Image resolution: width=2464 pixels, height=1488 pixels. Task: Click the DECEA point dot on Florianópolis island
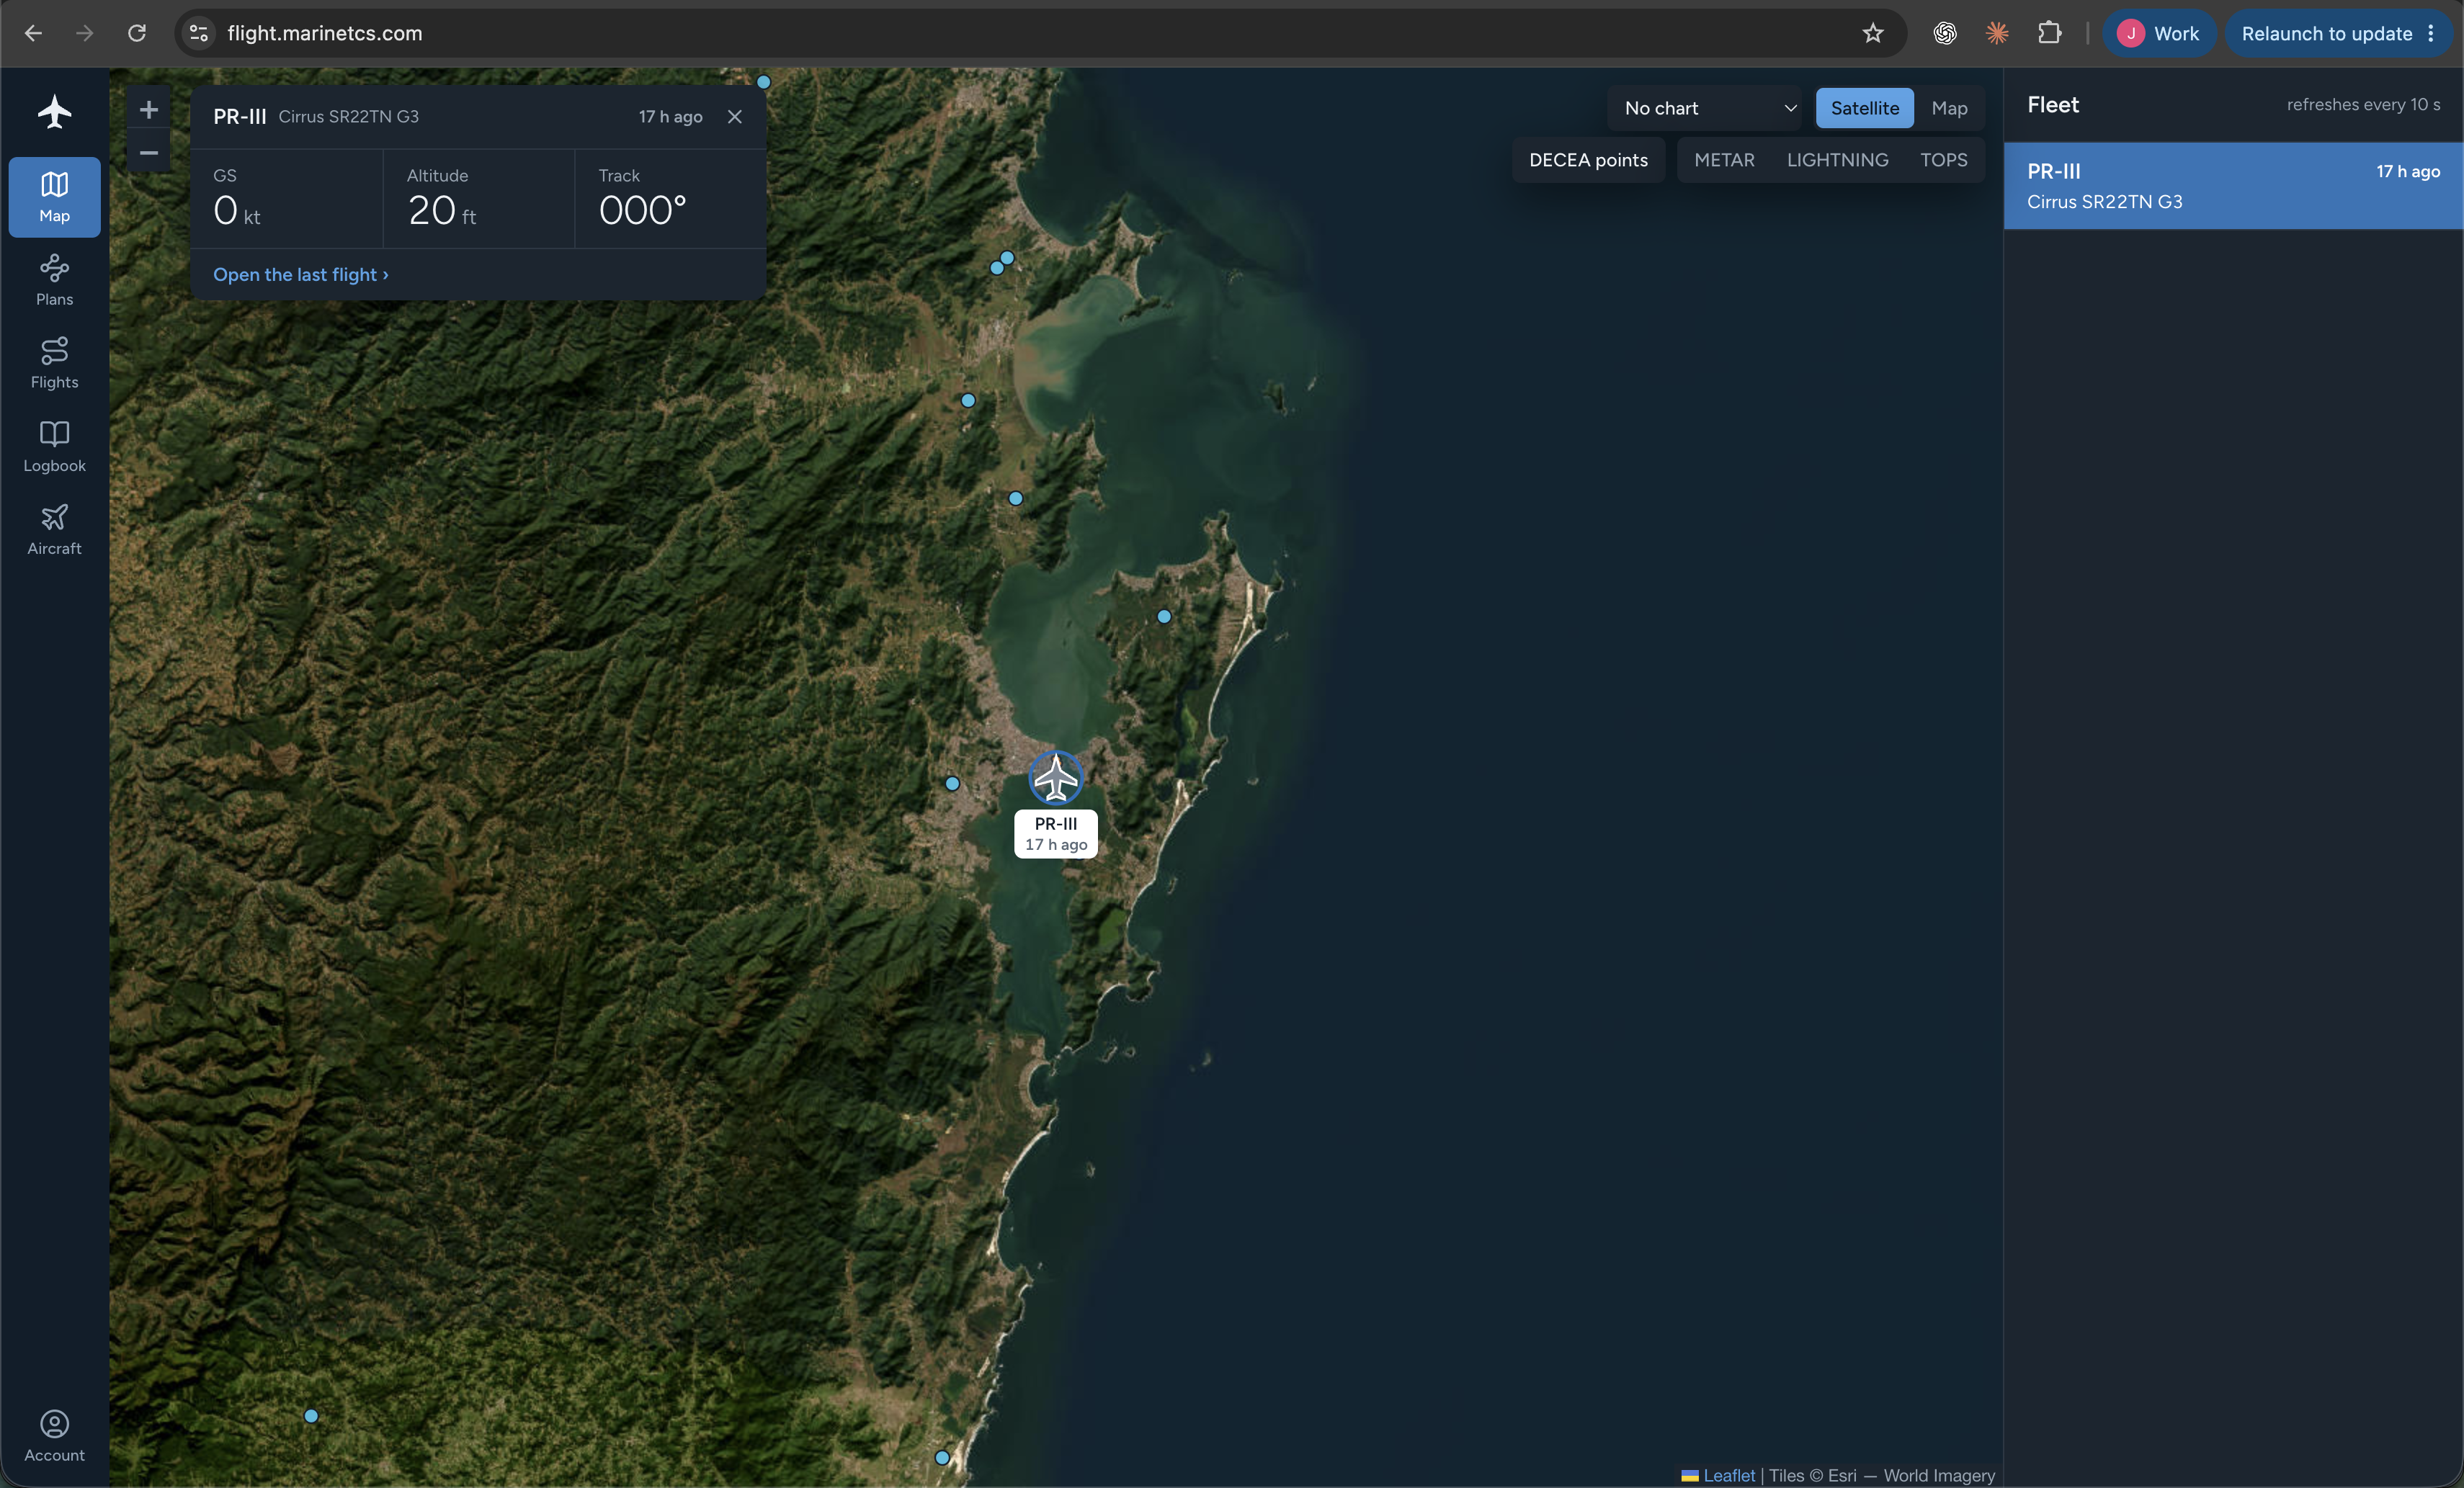coord(1164,617)
